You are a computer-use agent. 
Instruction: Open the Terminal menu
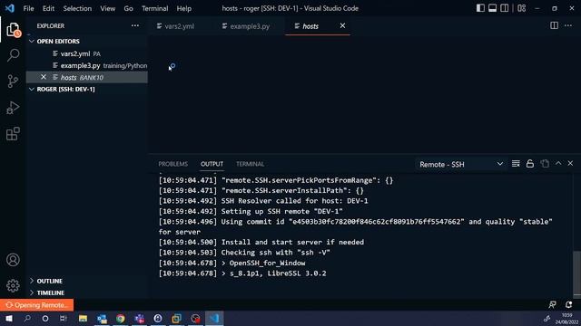pyautogui.click(x=154, y=8)
